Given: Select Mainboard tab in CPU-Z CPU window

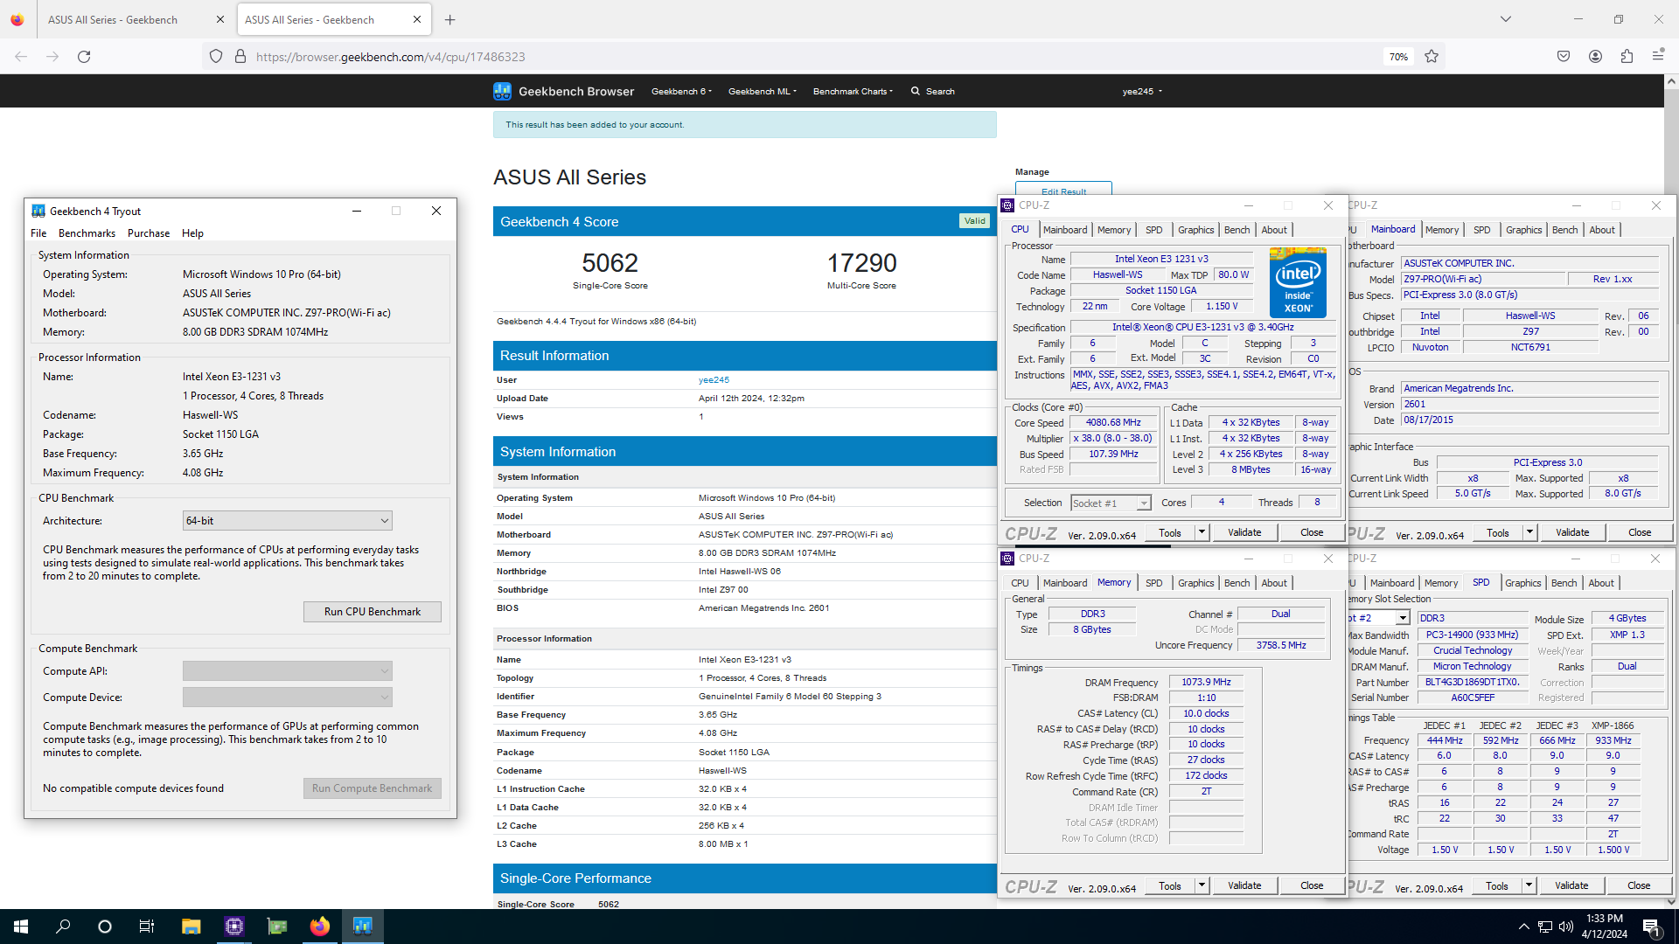Looking at the screenshot, I should pos(1065,230).
